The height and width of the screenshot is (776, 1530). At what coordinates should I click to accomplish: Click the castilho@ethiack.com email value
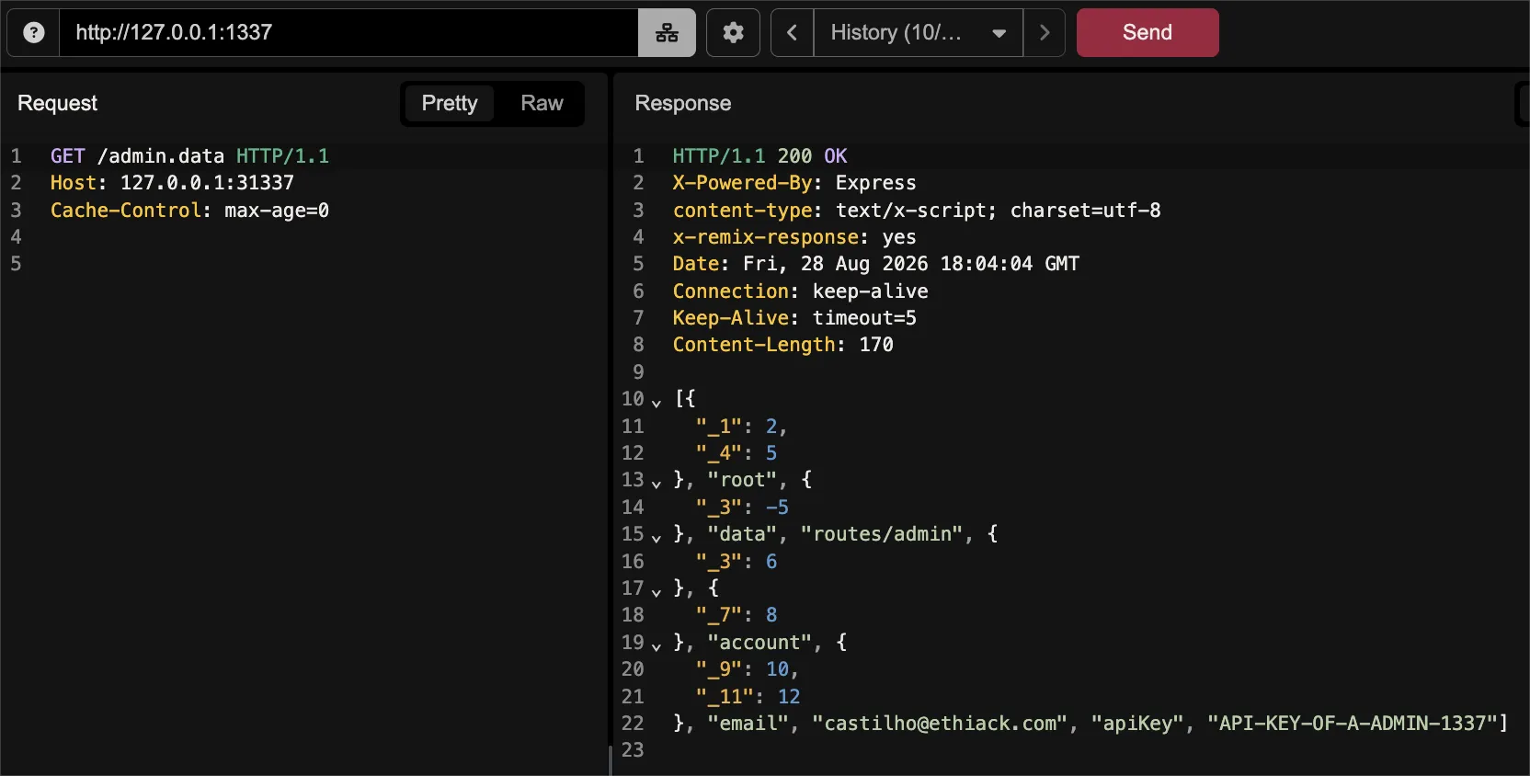pyautogui.click(x=940, y=724)
